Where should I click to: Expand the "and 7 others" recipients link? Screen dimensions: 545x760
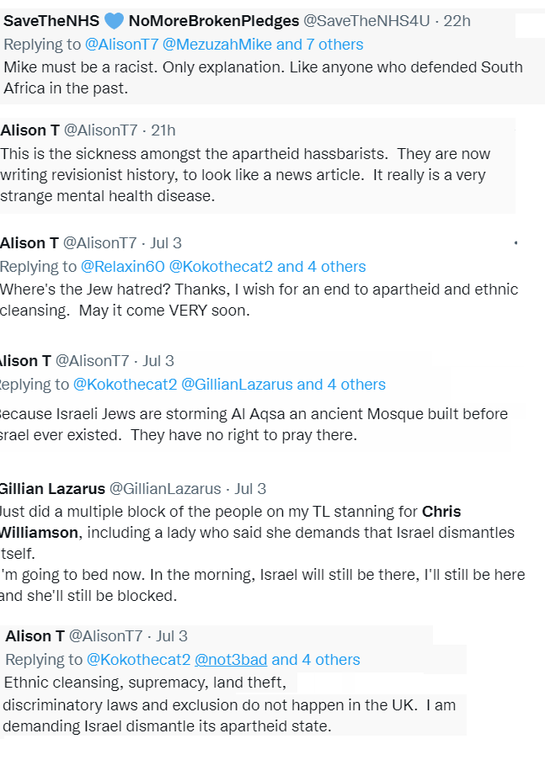tap(318, 44)
